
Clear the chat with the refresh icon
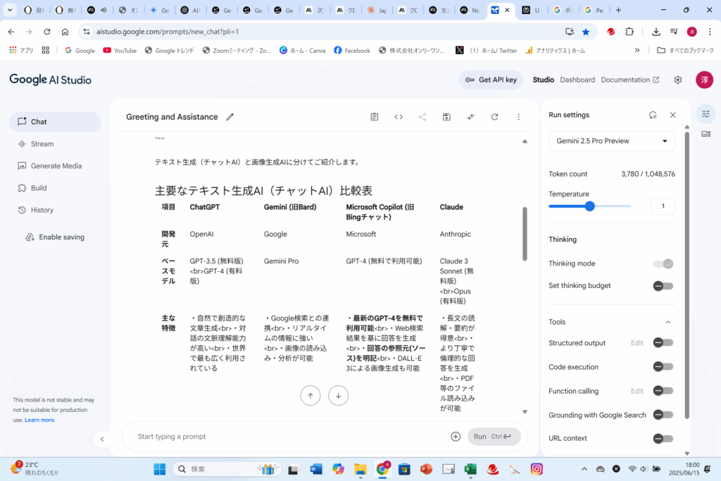[x=494, y=117]
